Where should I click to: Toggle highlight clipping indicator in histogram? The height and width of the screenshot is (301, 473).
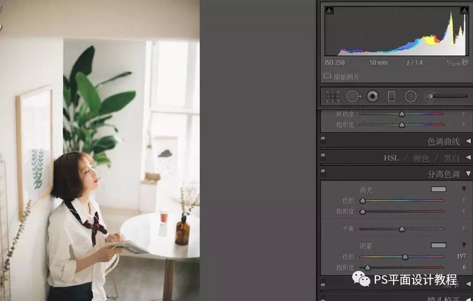[x=464, y=11]
